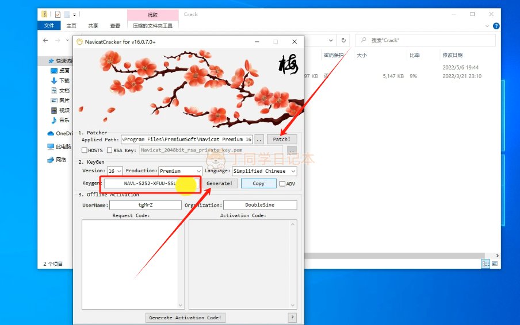
Task: Open the Version dropdown showing 16
Action: click(x=114, y=171)
